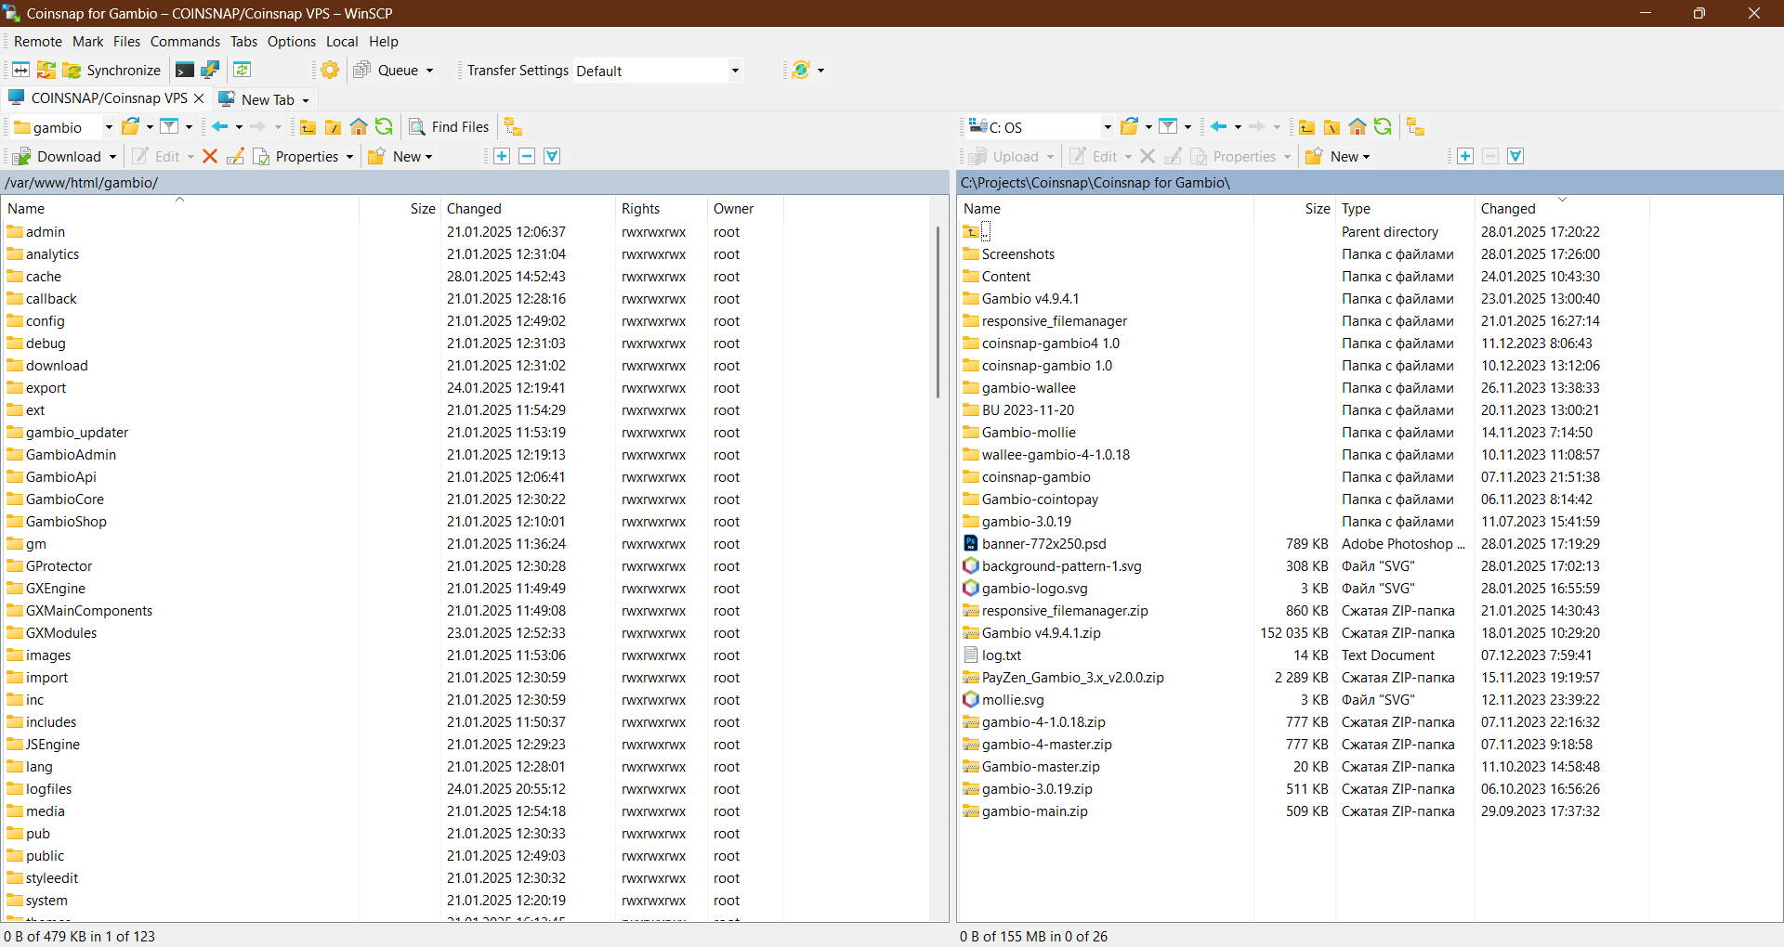Image resolution: width=1784 pixels, height=947 pixels.
Task: Open the Mark menu
Action: [88, 42]
